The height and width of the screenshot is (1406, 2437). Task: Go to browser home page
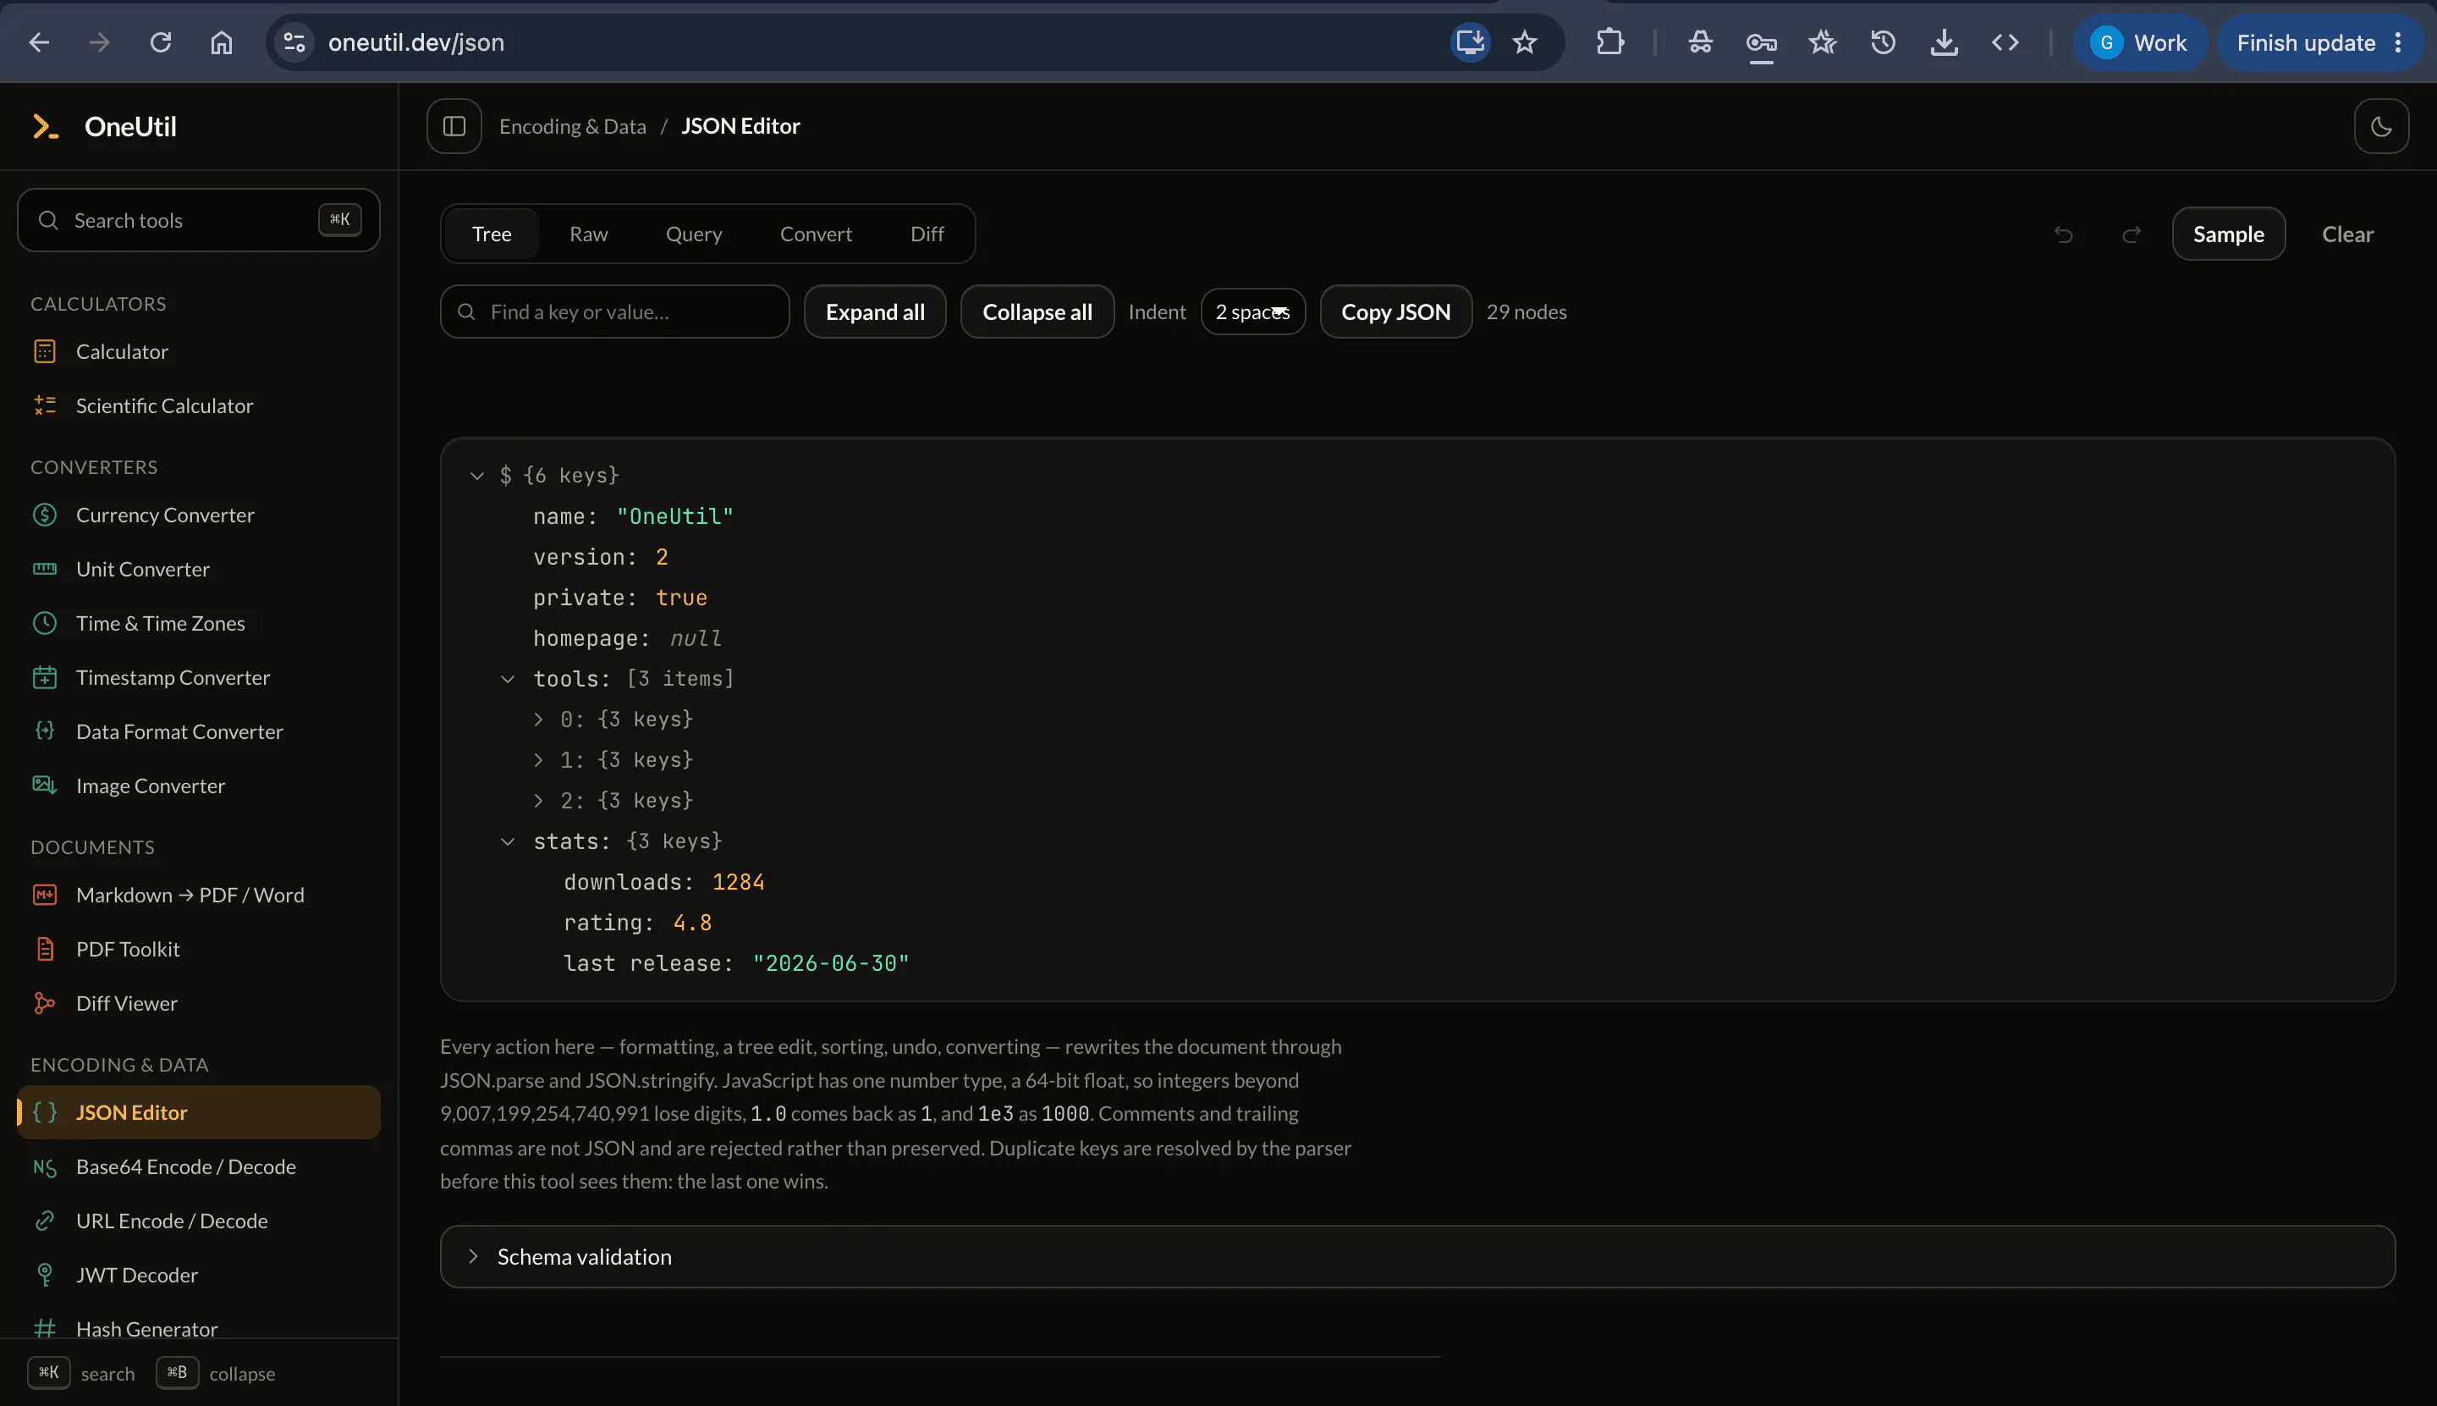[221, 42]
